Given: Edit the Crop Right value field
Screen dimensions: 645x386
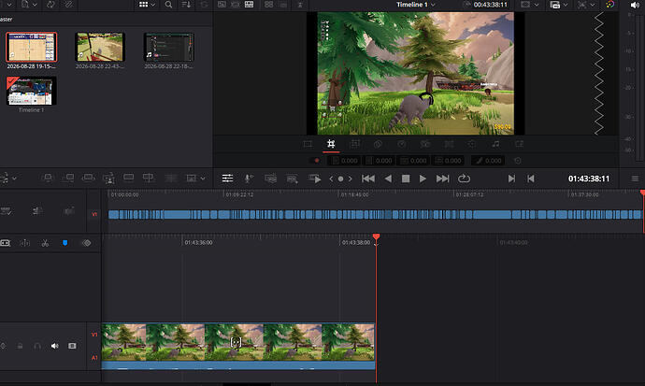Looking at the screenshot, I should click(380, 161).
